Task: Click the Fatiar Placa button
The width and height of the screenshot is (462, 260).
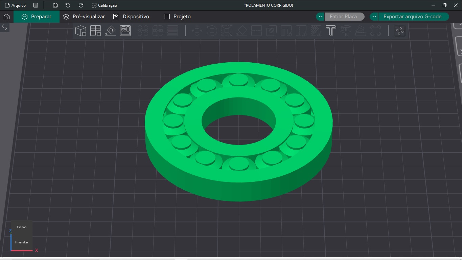Action: [344, 17]
